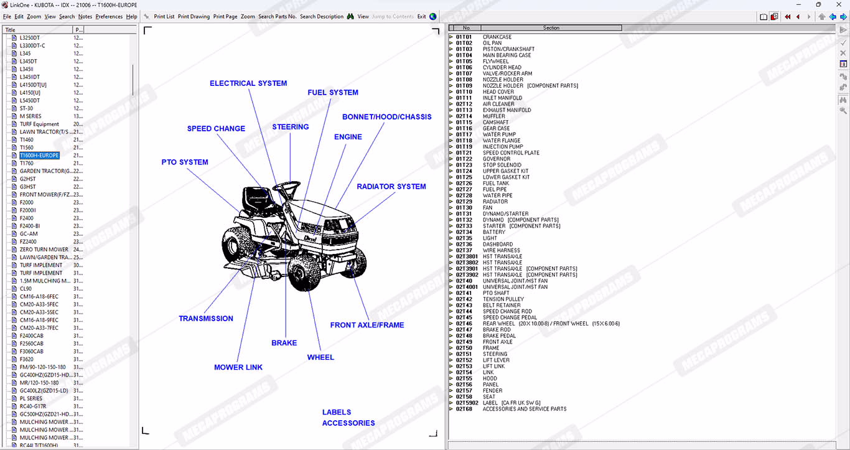Open the Notes menu
The height and width of the screenshot is (450, 850).
point(85,17)
